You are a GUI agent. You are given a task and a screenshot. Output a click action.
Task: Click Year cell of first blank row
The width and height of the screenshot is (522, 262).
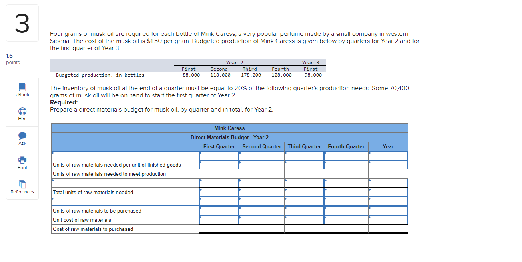(x=388, y=156)
